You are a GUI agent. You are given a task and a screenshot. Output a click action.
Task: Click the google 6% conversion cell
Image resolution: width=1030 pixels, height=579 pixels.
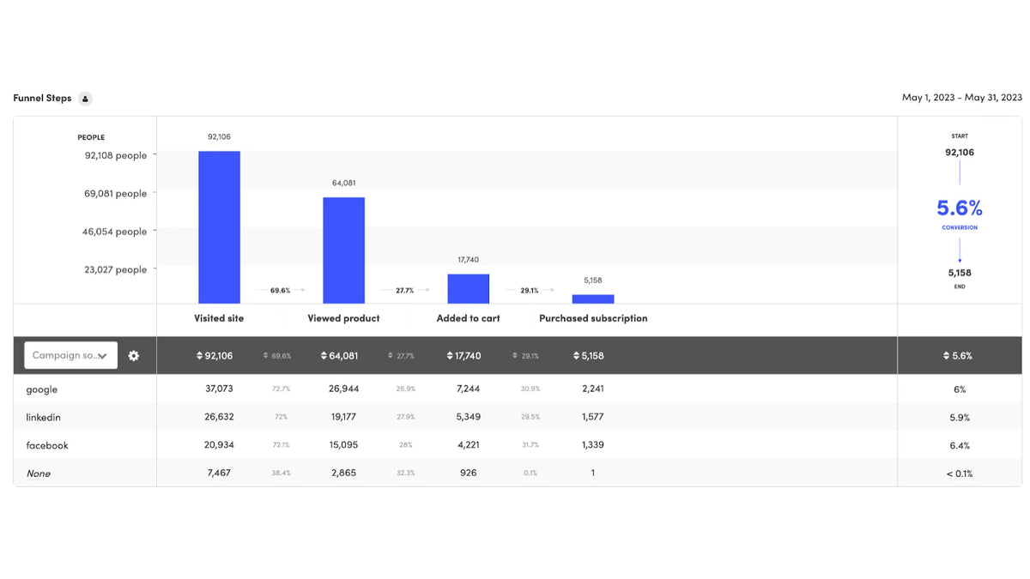pyautogui.click(x=960, y=389)
